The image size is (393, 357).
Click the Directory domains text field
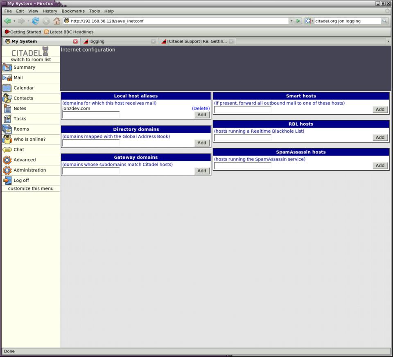tap(91, 143)
